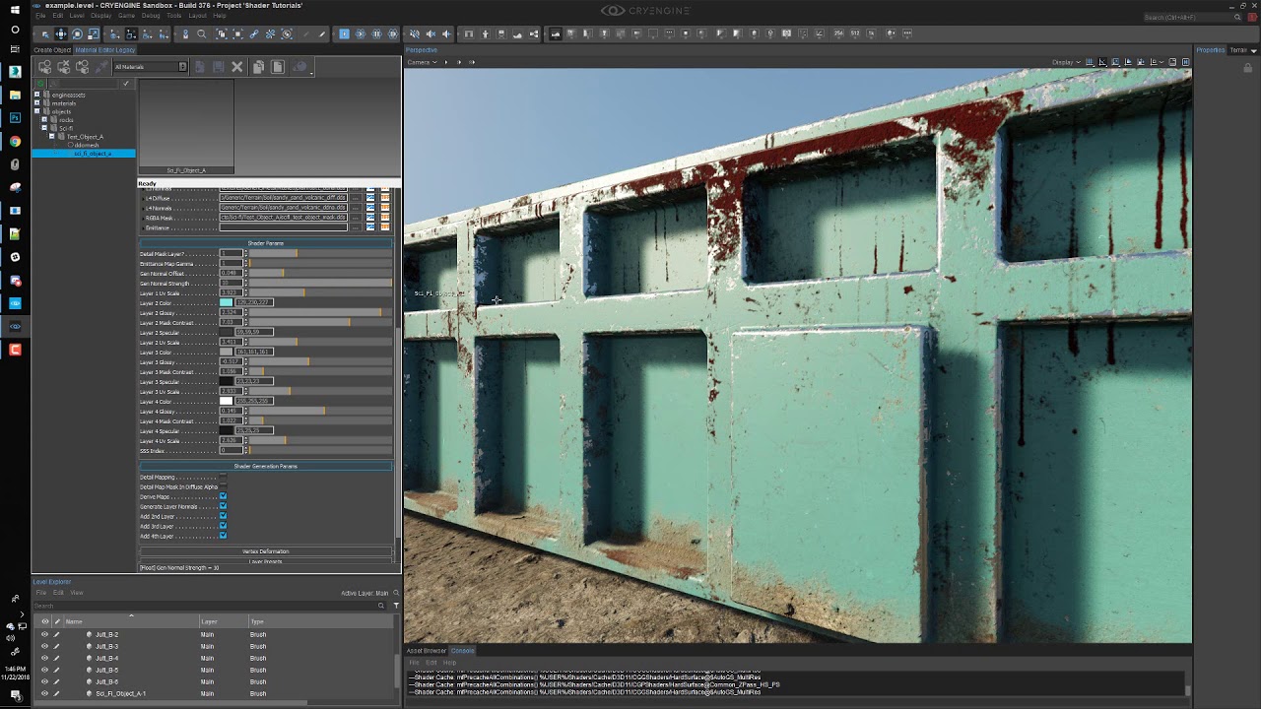This screenshot has height=709, width=1261.
Task: Open the Tools menu
Action: point(174,16)
